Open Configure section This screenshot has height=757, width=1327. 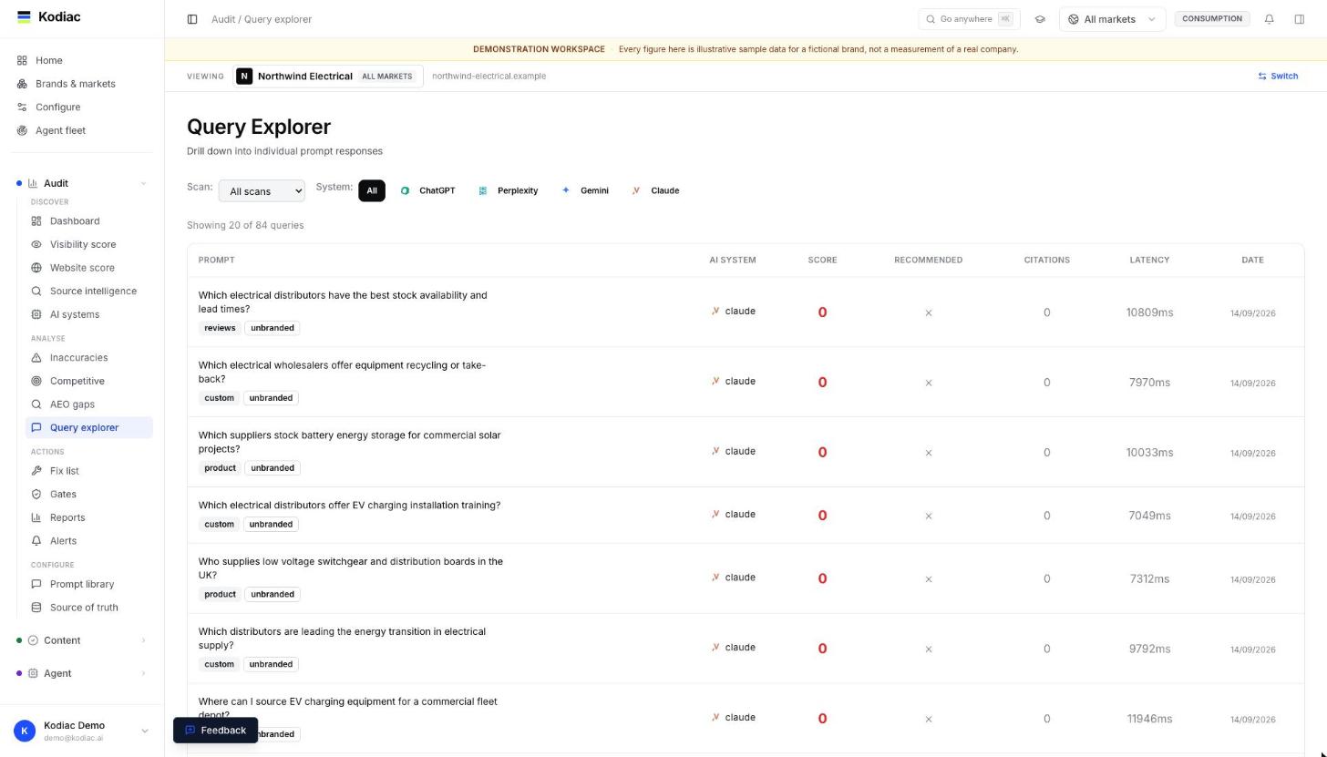[x=82, y=107]
